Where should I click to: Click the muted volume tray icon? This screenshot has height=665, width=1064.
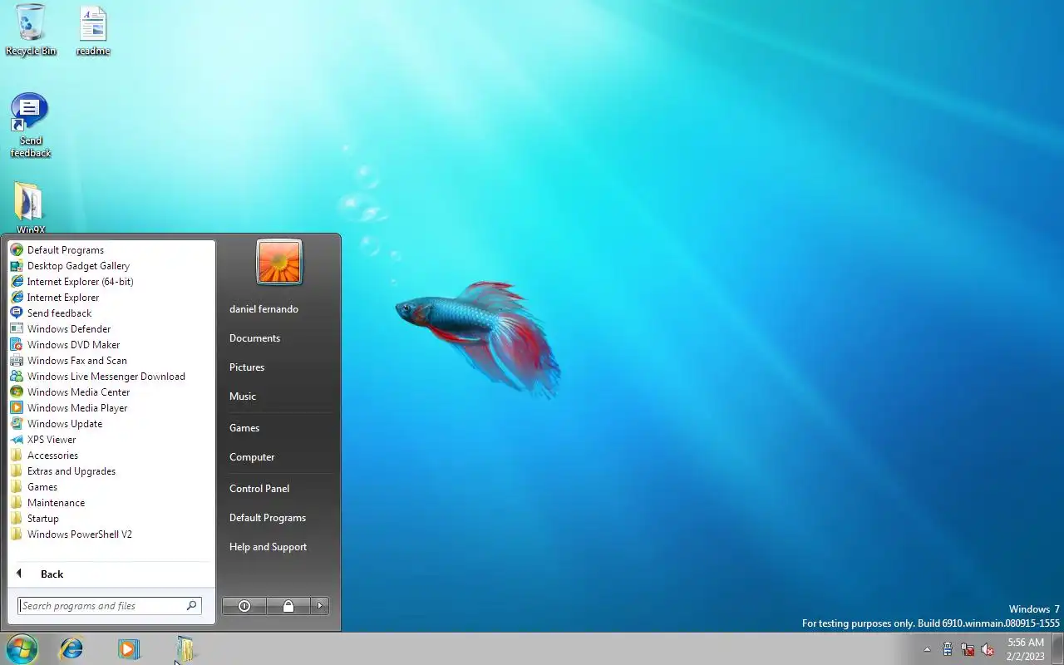pyautogui.click(x=988, y=650)
